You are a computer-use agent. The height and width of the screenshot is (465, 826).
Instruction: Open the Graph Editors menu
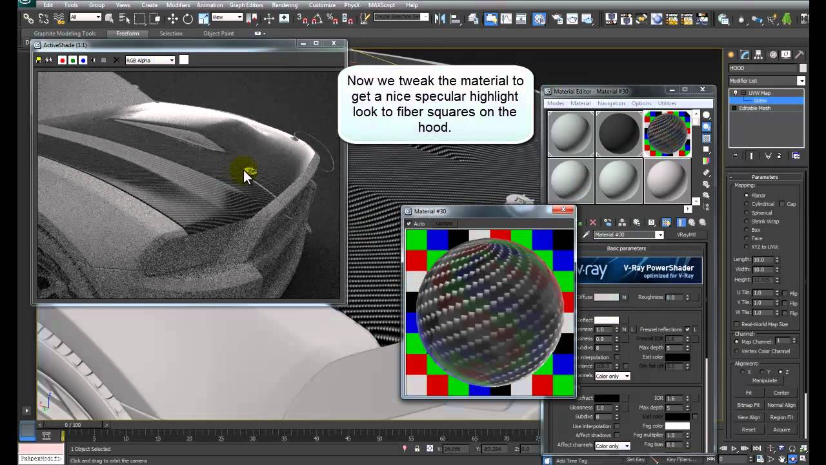[x=247, y=5]
